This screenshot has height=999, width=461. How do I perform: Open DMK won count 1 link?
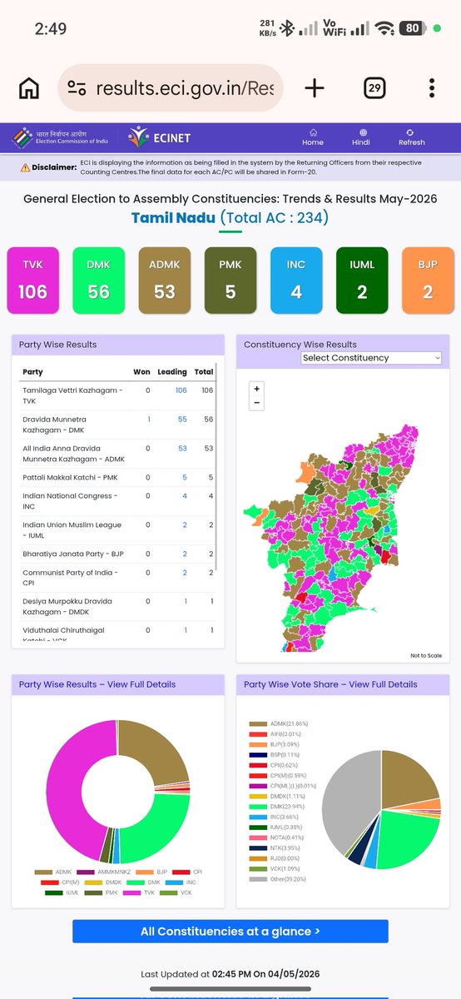tap(149, 420)
